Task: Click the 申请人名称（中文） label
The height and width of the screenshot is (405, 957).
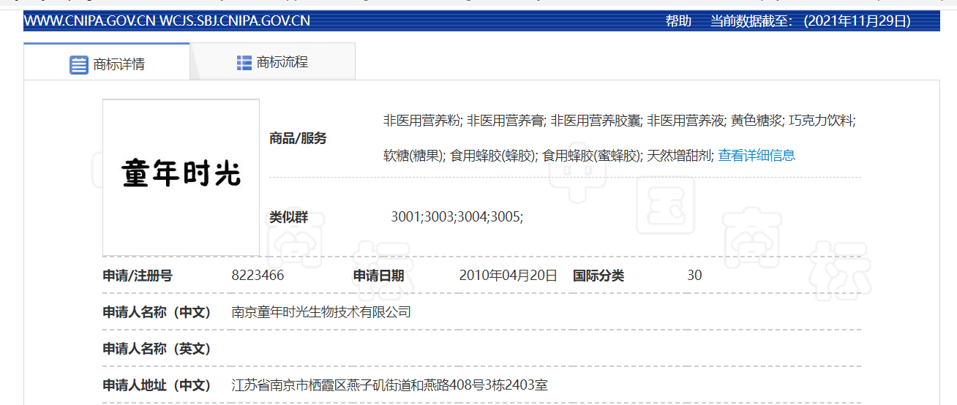Action: 157,312
